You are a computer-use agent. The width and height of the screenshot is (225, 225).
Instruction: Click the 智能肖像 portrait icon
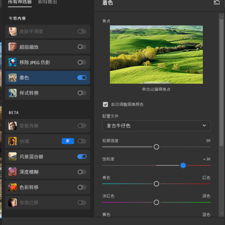13,126
